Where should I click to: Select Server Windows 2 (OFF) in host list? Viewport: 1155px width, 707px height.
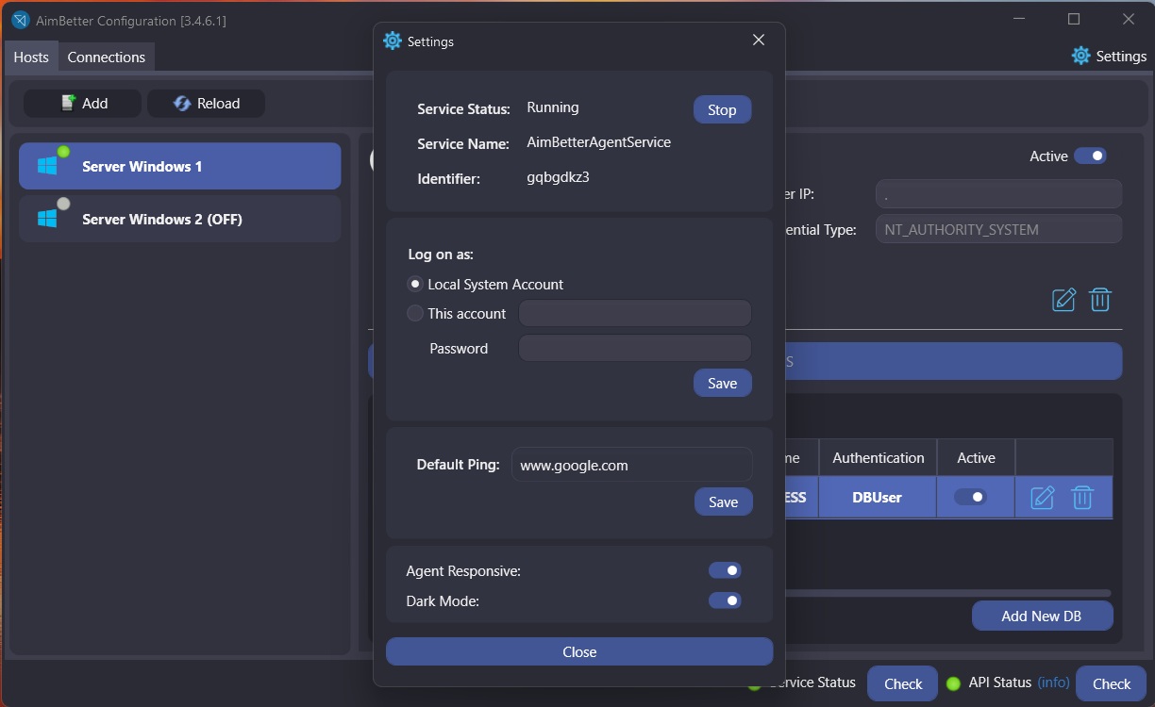coord(179,219)
